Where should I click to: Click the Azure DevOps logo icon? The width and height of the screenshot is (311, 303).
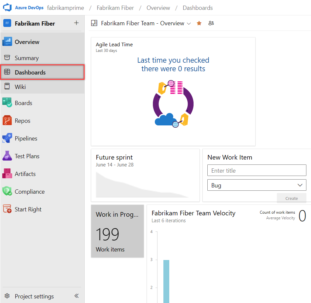pyautogui.click(x=7, y=8)
